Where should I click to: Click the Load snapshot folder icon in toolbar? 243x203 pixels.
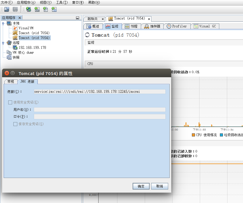(x=6, y=9)
